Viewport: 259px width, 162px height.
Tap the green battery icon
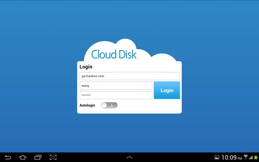tap(256, 157)
